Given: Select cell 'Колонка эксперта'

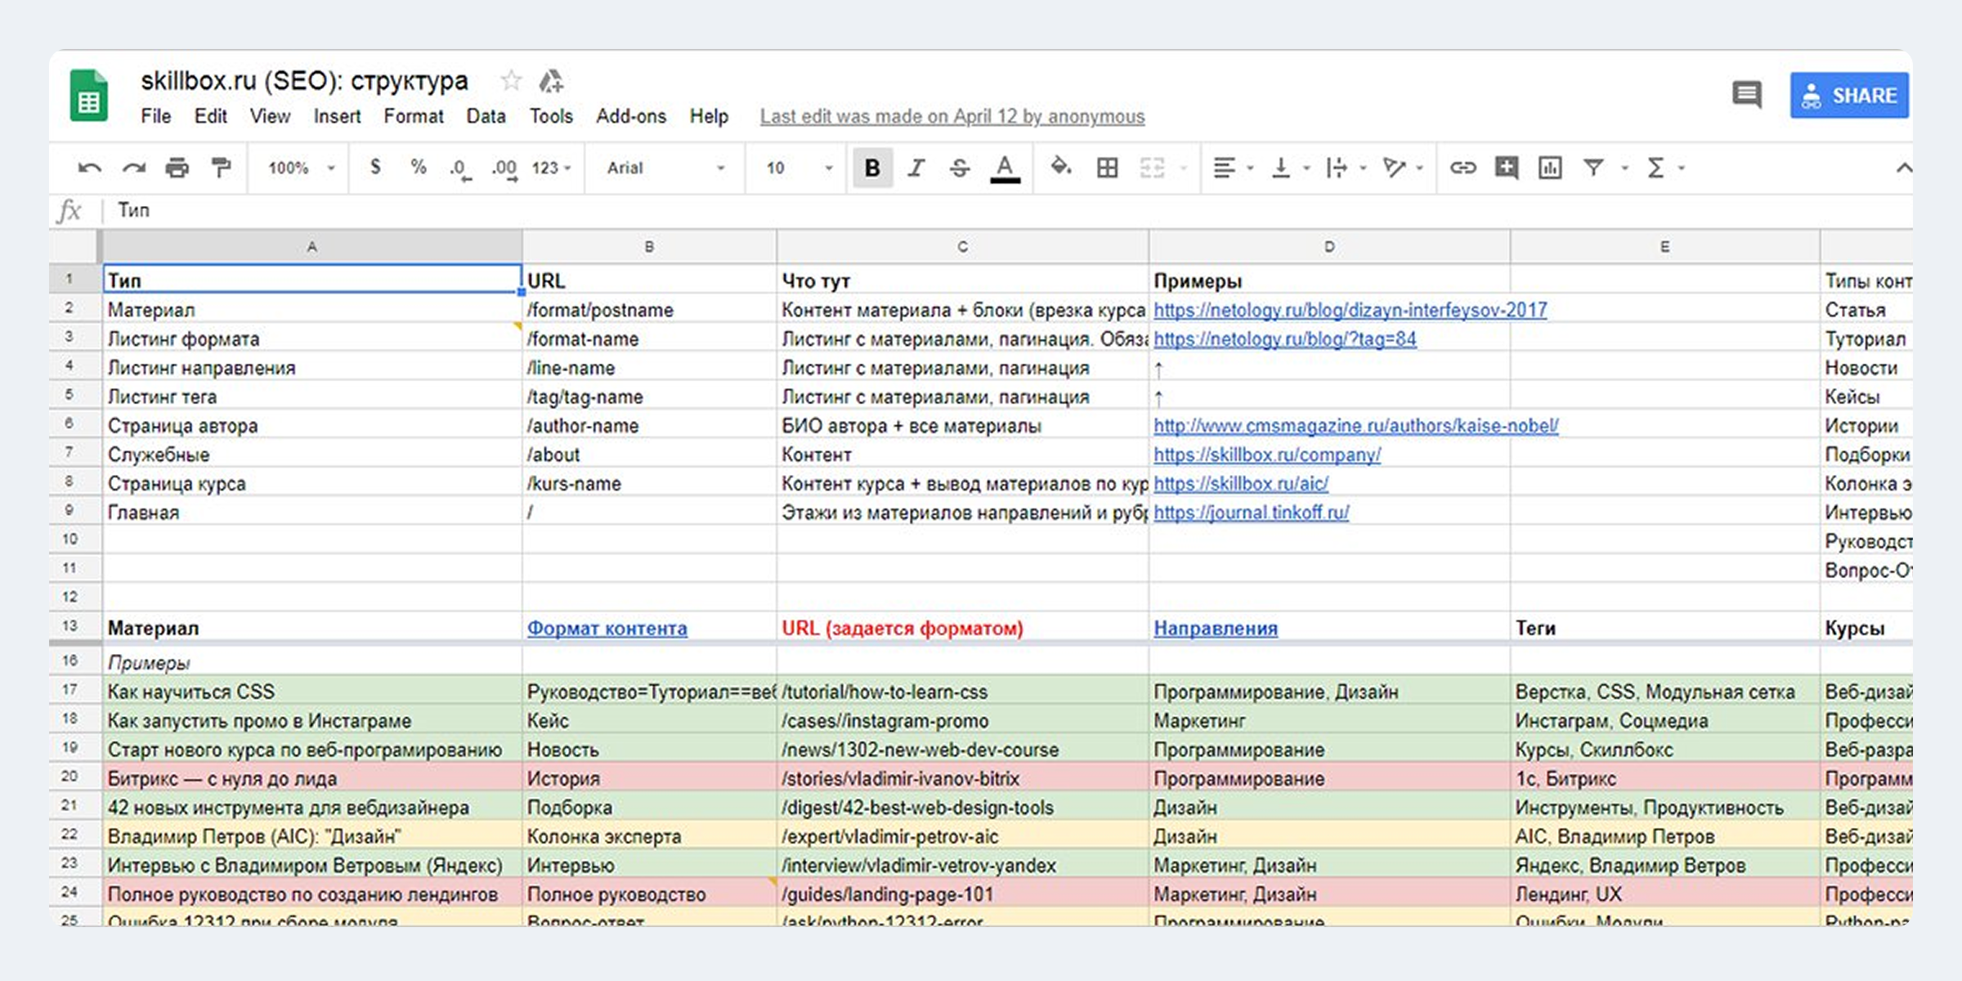Looking at the screenshot, I should click(x=649, y=837).
